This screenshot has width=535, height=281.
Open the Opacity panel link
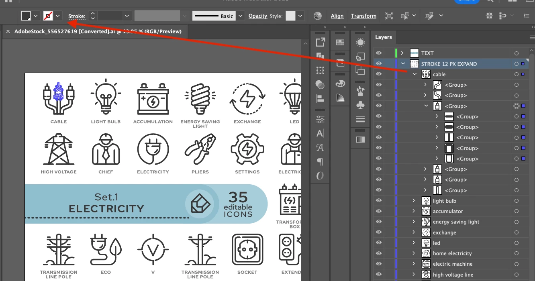tap(258, 16)
